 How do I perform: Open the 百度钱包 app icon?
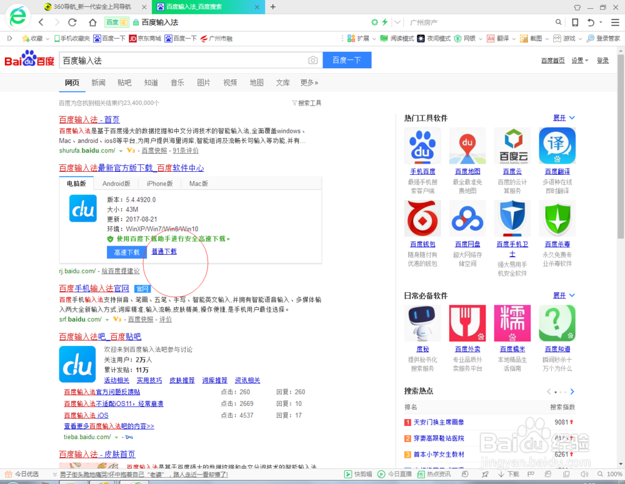pos(422,219)
